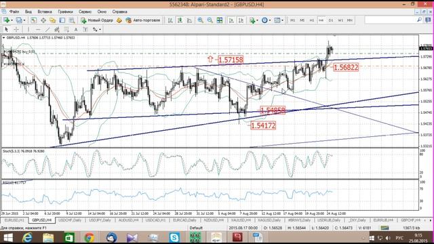Open the profiles icon in toolbar
434x244 pixels.
pyautogui.click(x=19, y=20)
